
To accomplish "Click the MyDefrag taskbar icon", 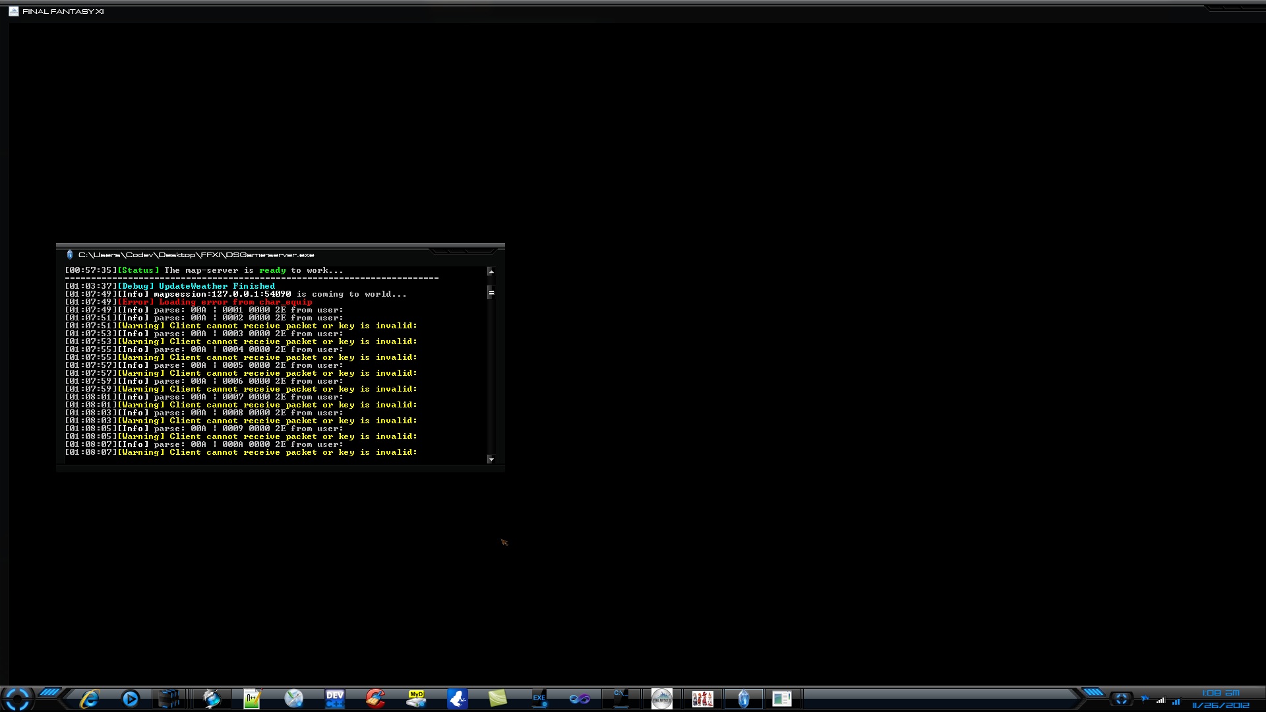I will pyautogui.click(x=416, y=699).
